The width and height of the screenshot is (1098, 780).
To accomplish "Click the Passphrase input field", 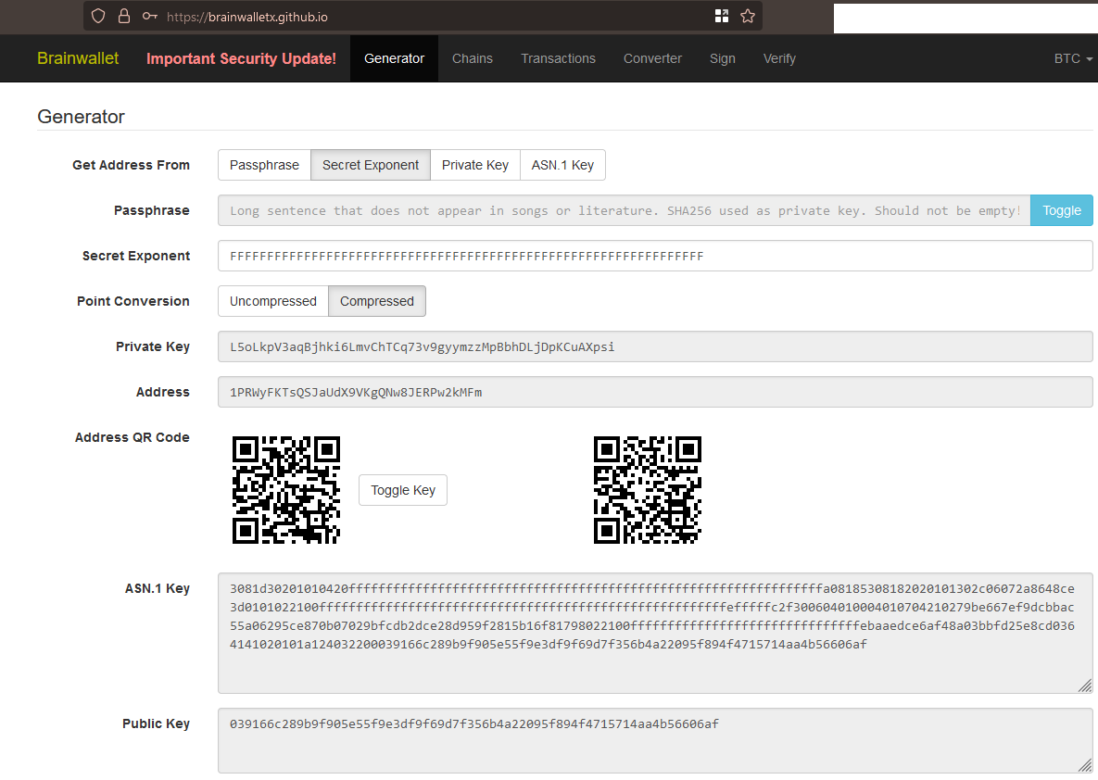I will pyautogui.click(x=624, y=211).
